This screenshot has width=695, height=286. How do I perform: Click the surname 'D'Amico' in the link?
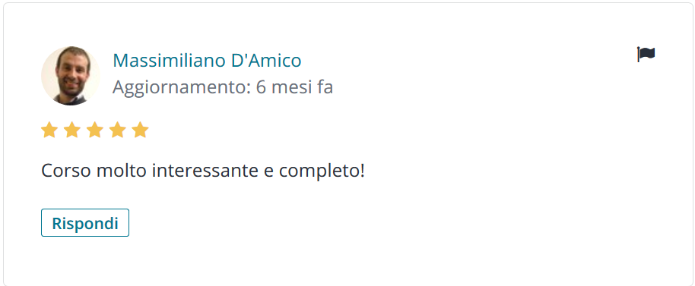pos(266,61)
